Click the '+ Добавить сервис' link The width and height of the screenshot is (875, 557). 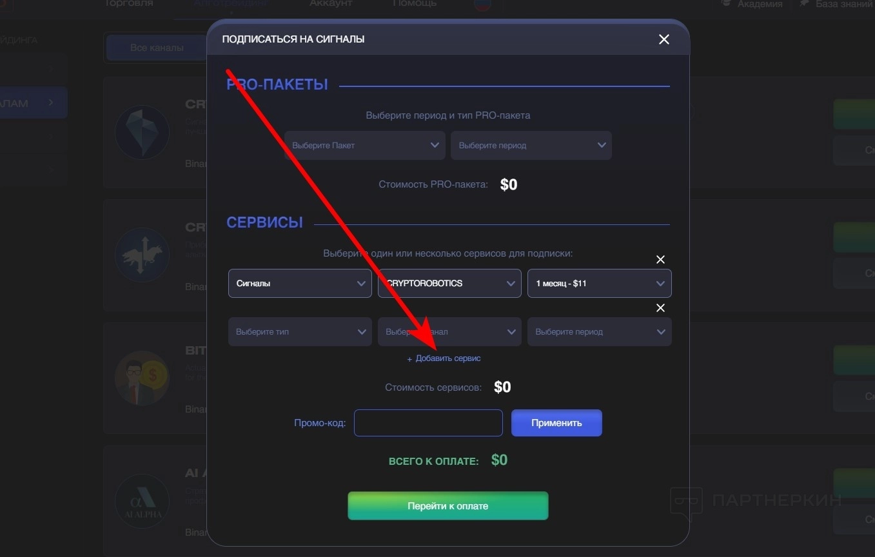pyautogui.click(x=444, y=358)
